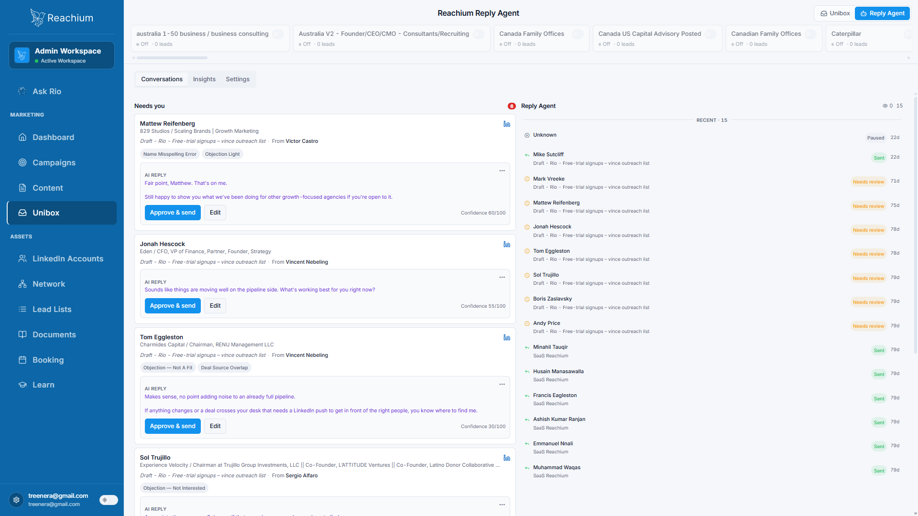Switch to Unibox view at top right
Viewport: 918px width, 516px height.
pos(835,13)
